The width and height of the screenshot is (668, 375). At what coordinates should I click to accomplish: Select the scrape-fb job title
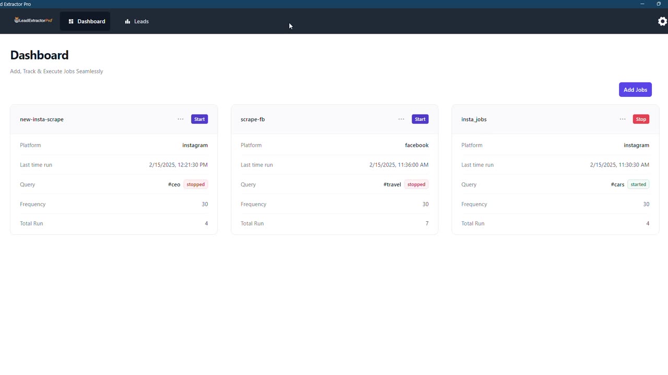point(253,119)
